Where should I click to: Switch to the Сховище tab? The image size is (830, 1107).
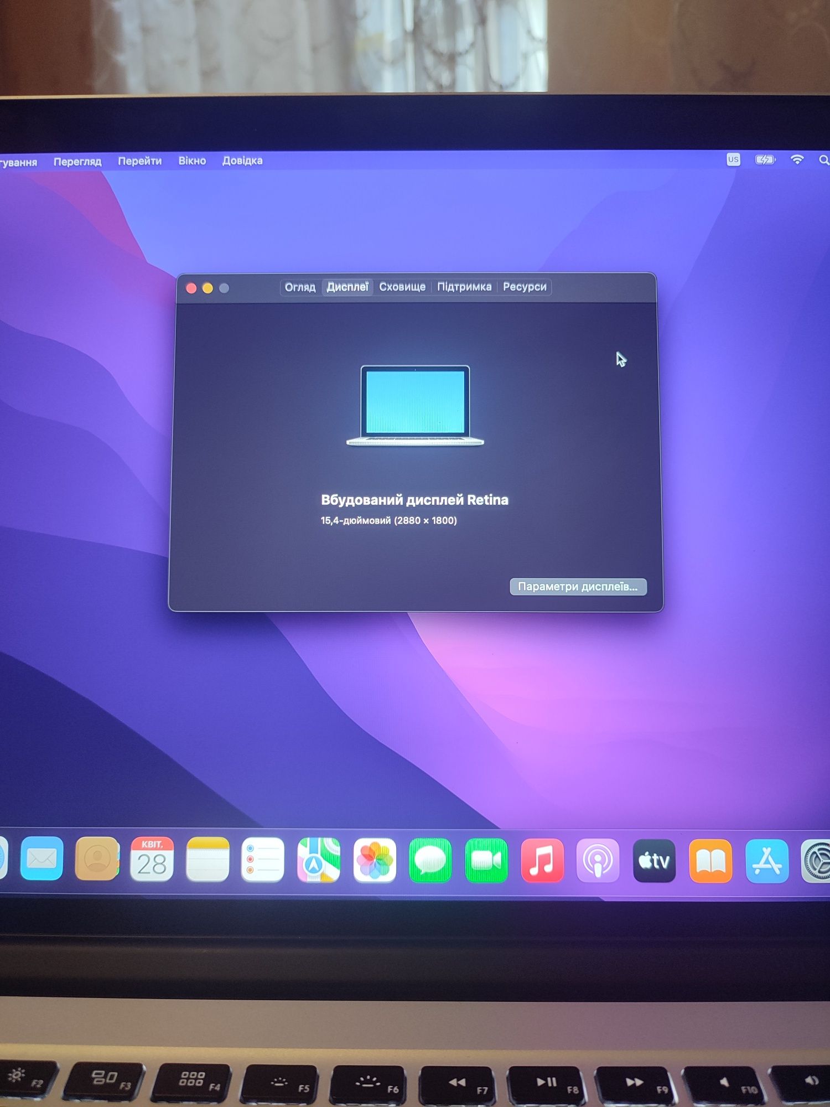coord(402,287)
